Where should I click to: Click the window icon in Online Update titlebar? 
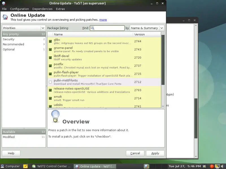click(3, 3)
